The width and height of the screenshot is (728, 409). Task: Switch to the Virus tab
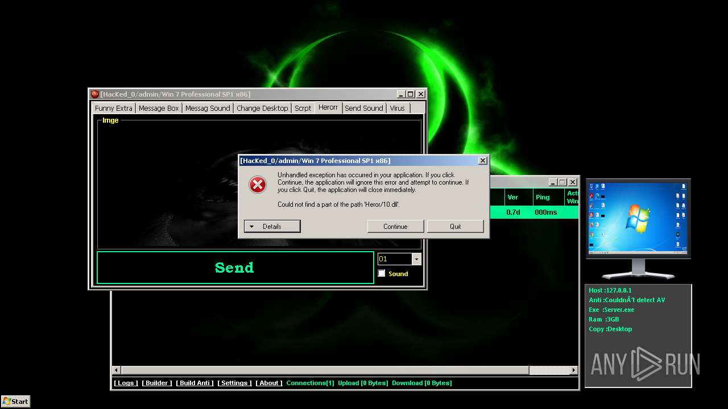click(398, 108)
